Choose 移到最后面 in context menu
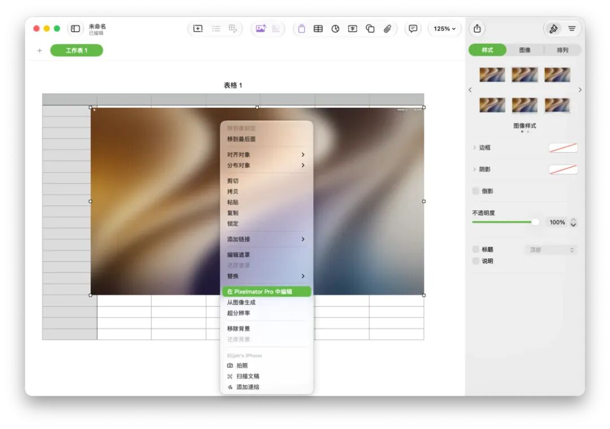 coord(266,139)
